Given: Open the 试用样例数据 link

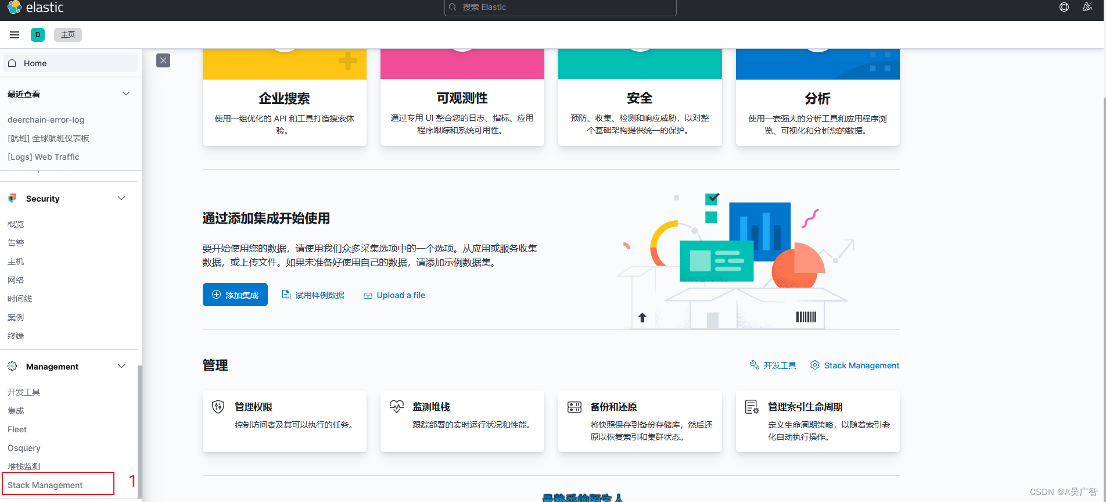Looking at the screenshot, I should 319,295.
